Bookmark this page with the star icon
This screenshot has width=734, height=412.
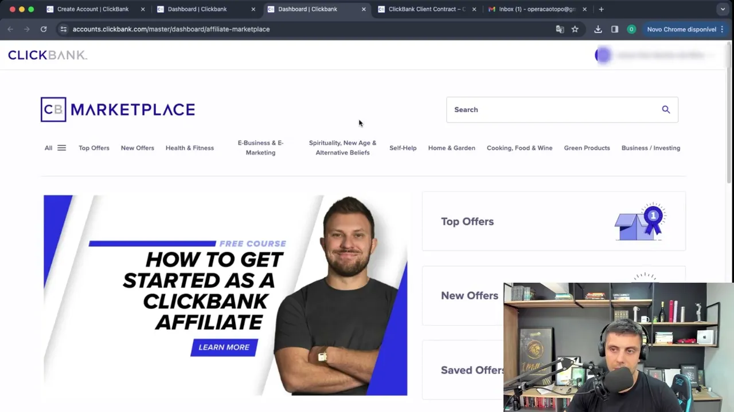pyautogui.click(x=575, y=29)
